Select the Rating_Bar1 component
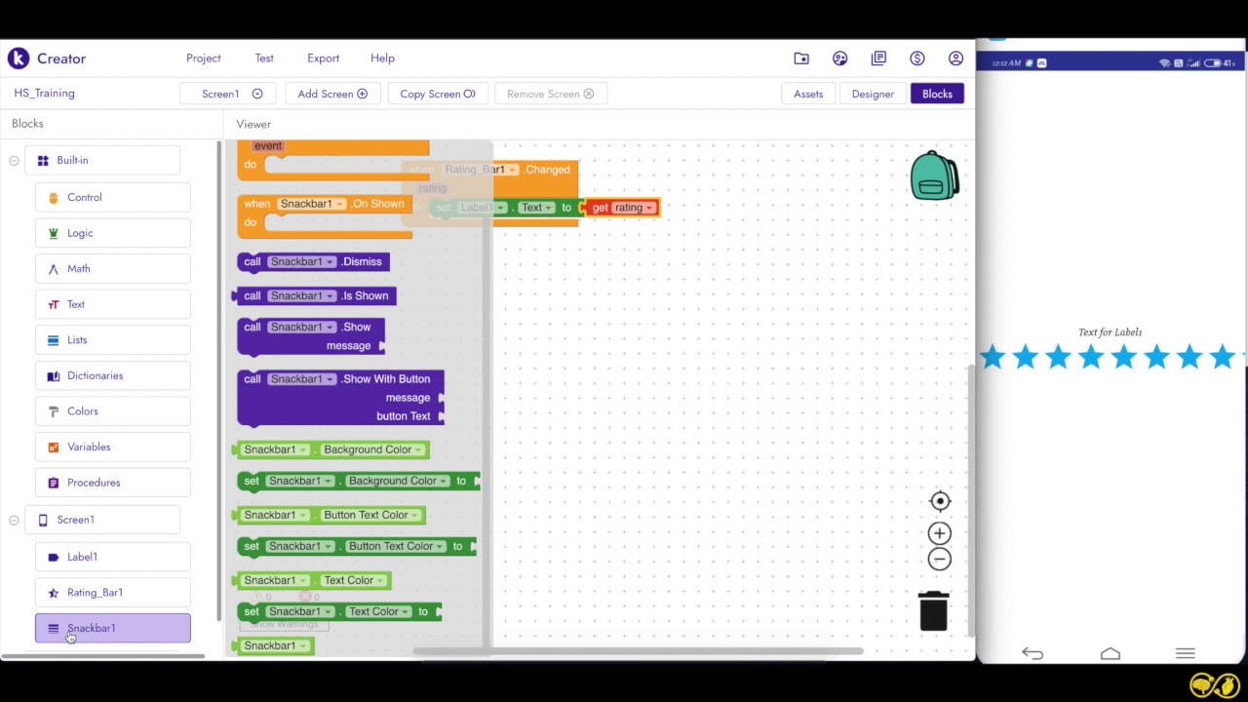This screenshot has height=702, width=1248. [113, 593]
